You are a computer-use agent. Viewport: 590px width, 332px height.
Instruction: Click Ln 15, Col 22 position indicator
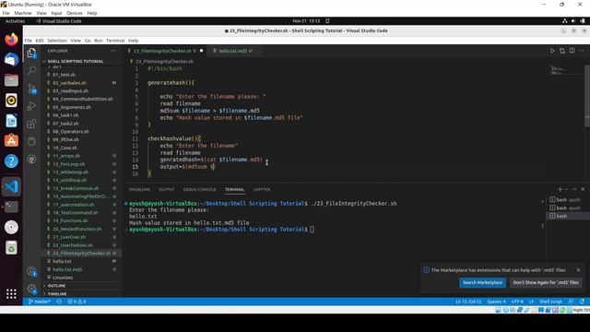tap(468, 302)
